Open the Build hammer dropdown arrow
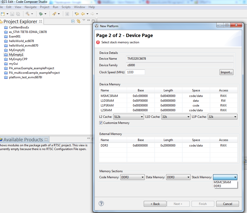 (x=32, y=14)
